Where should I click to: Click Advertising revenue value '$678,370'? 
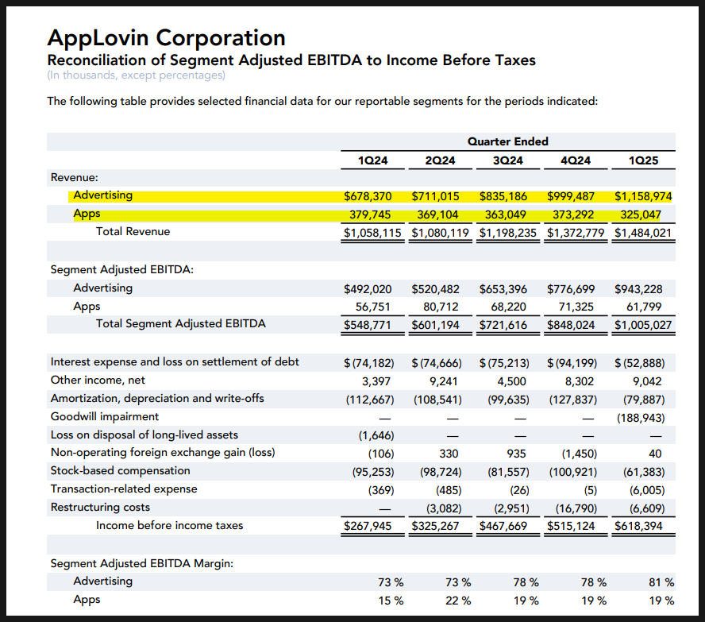point(368,196)
